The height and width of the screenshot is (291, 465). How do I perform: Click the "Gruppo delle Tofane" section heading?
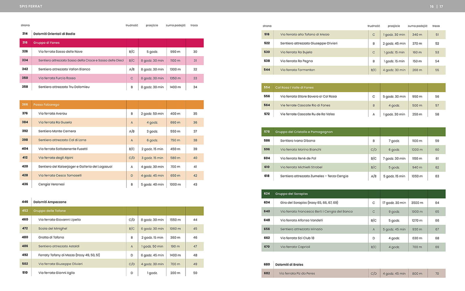tap(49, 211)
